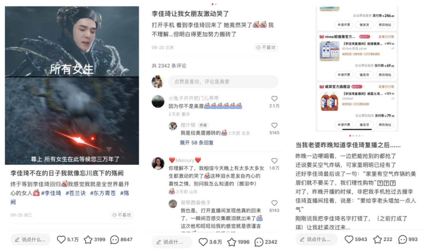This screenshot has height=252, width=424.
Task: Star the middle post with 1996 favorites
Action: (x=232, y=242)
